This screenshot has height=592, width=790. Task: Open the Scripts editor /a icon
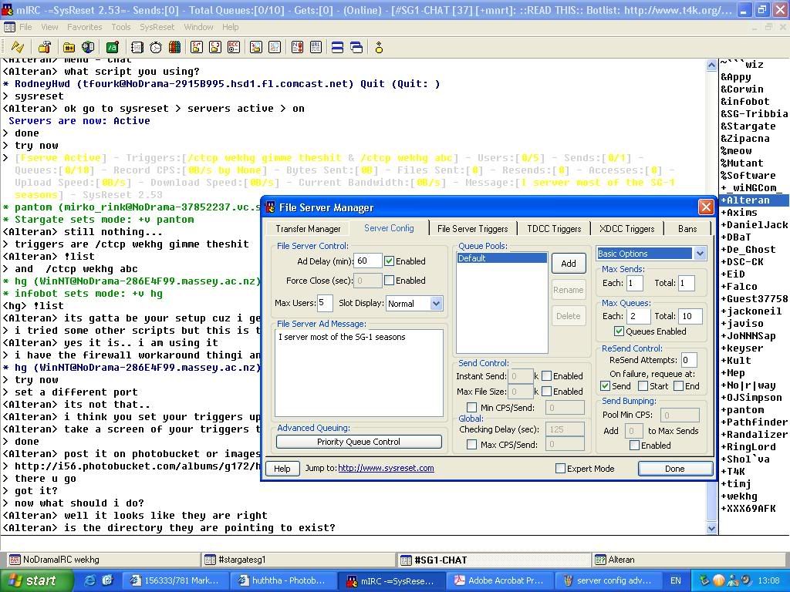[x=113, y=47]
